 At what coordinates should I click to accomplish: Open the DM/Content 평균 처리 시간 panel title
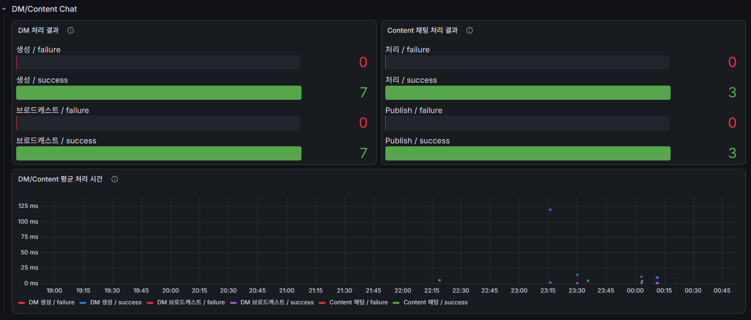coord(60,179)
